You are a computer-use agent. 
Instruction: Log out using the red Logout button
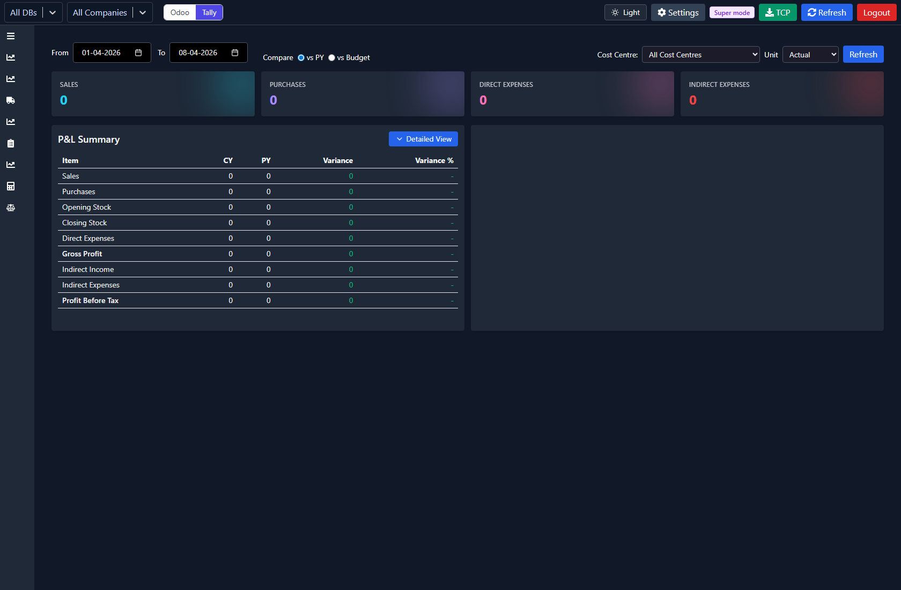[876, 12]
